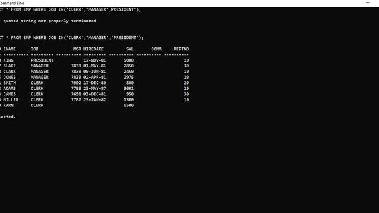
Task: Select manager id 7902
Action: tap(76, 83)
